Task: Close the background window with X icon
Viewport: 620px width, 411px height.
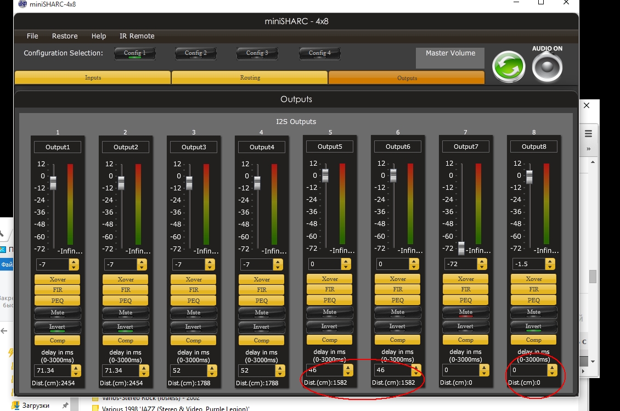Action: (x=587, y=105)
